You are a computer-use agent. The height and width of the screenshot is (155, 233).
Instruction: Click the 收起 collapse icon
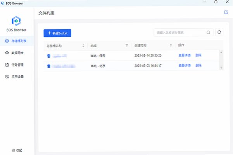coord(13,150)
